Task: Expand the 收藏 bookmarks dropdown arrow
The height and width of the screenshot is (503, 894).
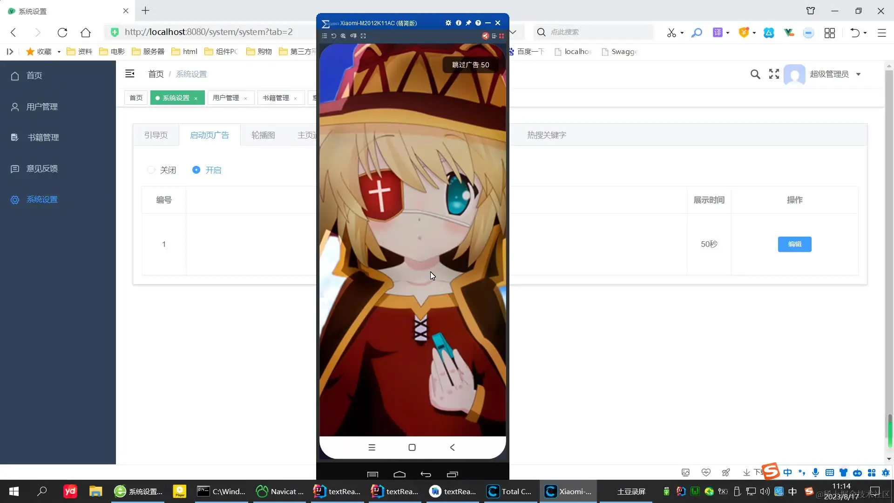Action: [x=59, y=52]
